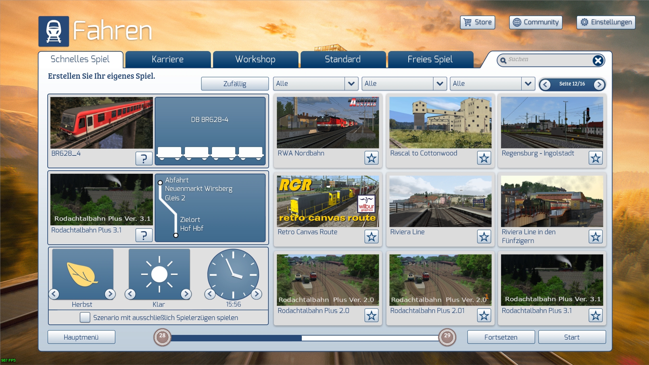Open the Freies Spiel tab
Image resolution: width=649 pixels, height=365 pixels.
click(430, 59)
